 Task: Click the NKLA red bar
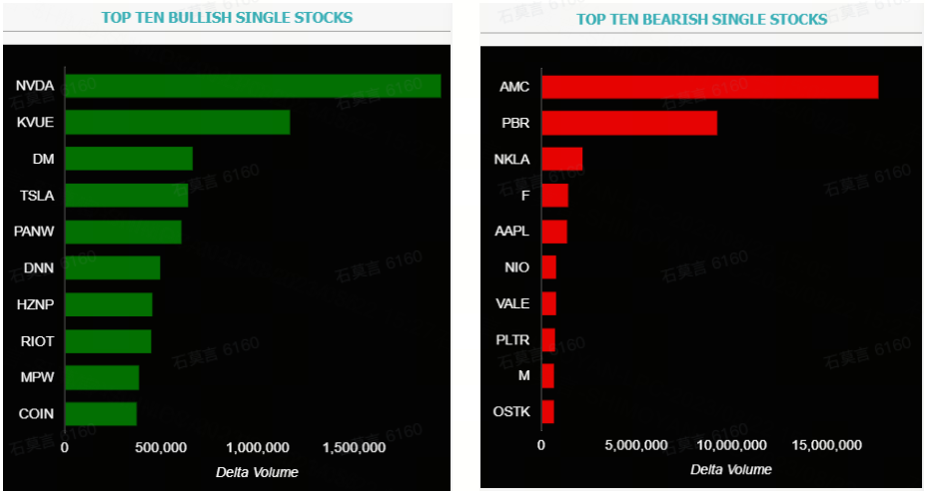[x=561, y=159]
